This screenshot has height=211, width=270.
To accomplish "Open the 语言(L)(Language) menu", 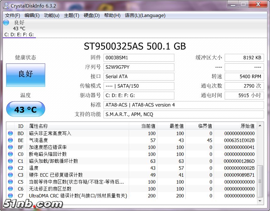I will pos(145,15).
